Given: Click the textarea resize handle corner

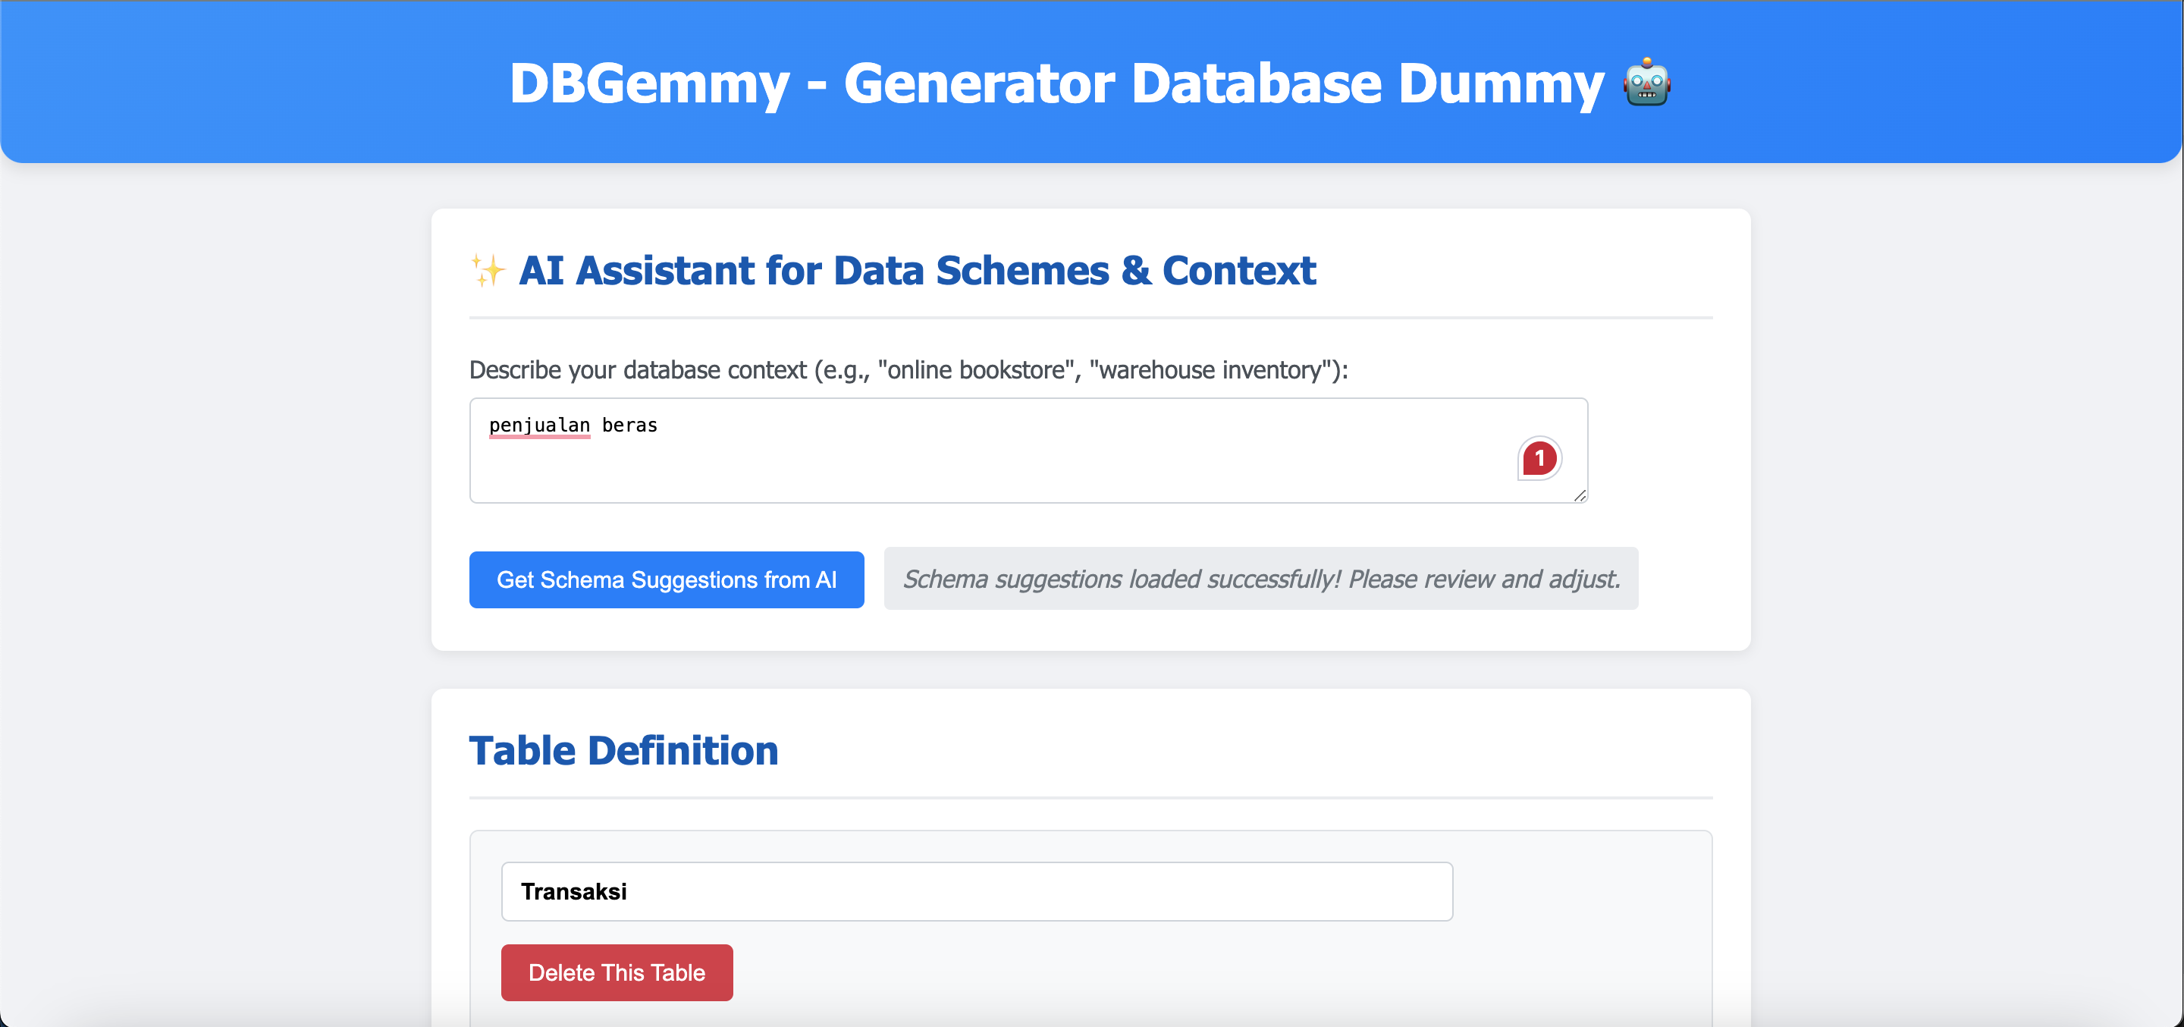Looking at the screenshot, I should coord(1580,495).
